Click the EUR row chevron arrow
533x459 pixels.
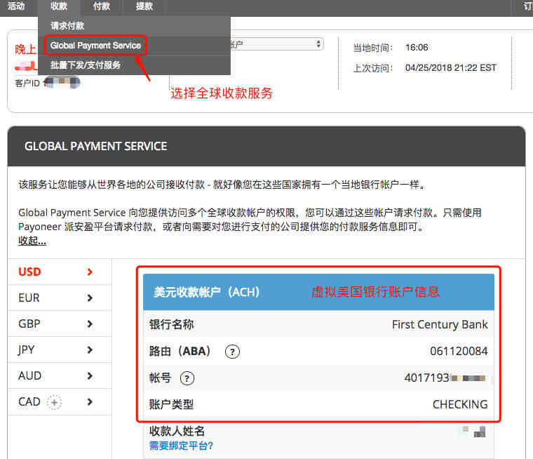[90, 298]
